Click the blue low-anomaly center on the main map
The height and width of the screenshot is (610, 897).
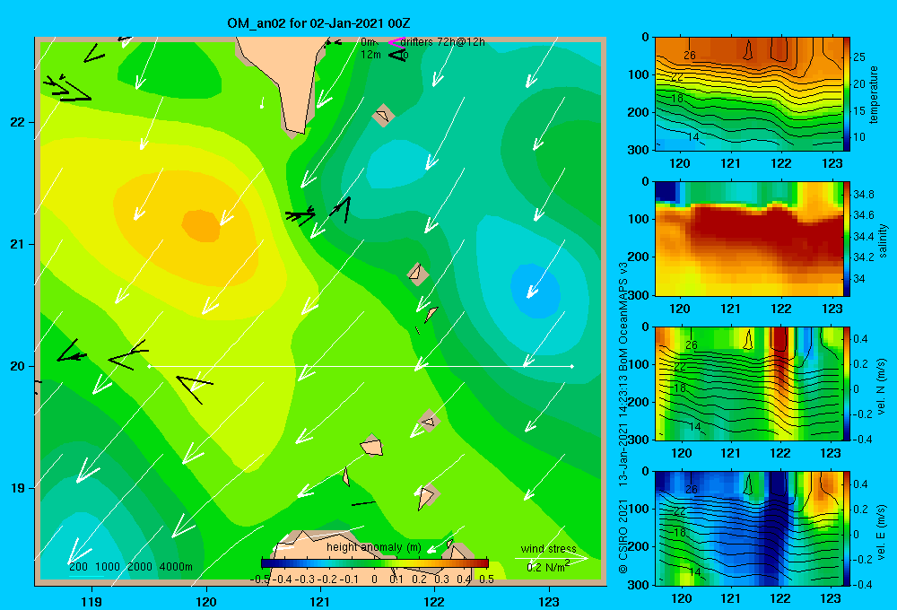pyautogui.click(x=535, y=291)
